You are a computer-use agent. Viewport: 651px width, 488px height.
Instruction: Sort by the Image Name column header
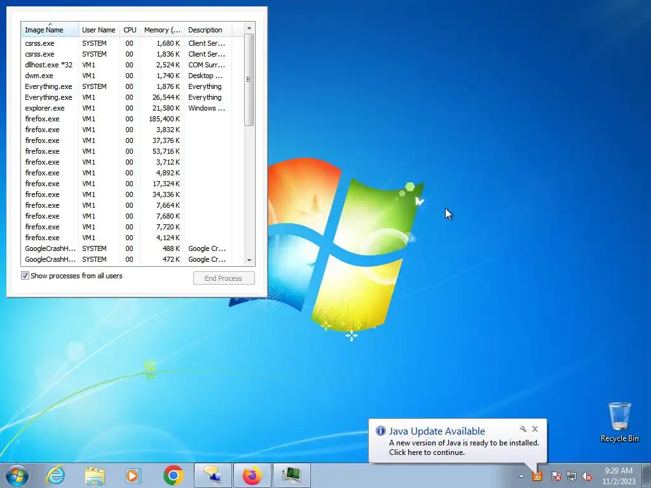click(x=50, y=30)
